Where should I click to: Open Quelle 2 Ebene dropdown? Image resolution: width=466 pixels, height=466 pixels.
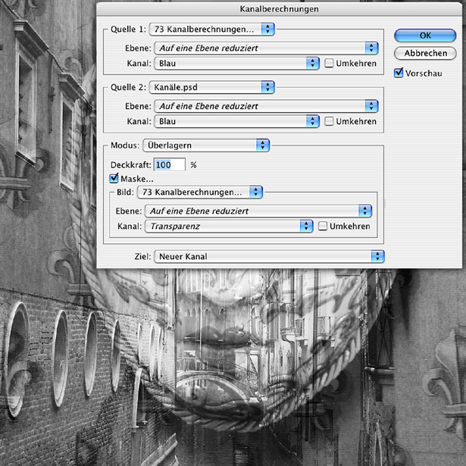(266, 106)
